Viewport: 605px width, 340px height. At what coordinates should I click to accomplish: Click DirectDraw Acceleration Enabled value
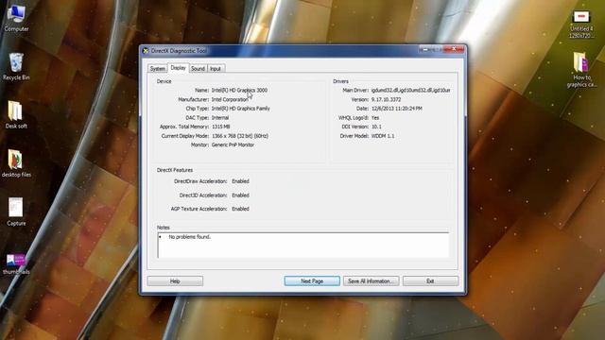click(240, 181)
